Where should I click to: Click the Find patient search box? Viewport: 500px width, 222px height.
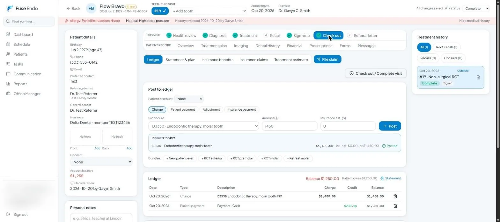(29, 22)
